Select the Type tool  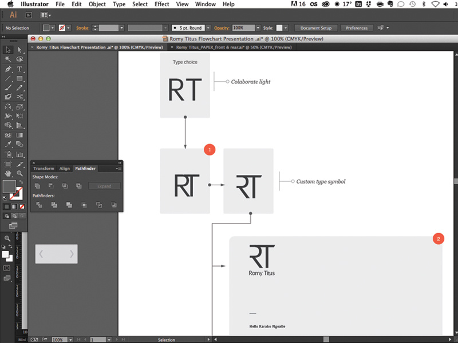coord(19,70)
